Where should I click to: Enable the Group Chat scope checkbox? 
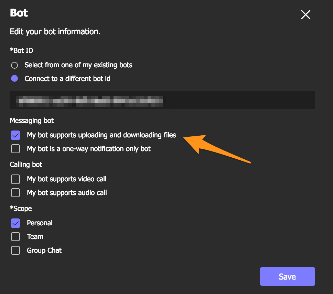pos(15,250)
